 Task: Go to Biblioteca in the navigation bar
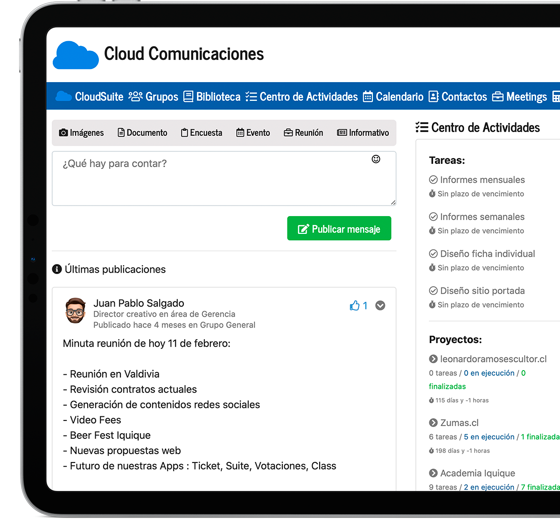(x=212, y=97)
